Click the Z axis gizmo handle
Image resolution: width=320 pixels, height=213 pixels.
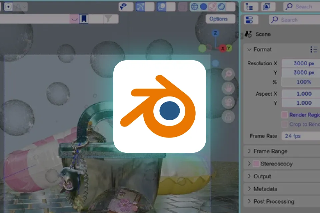215,33
